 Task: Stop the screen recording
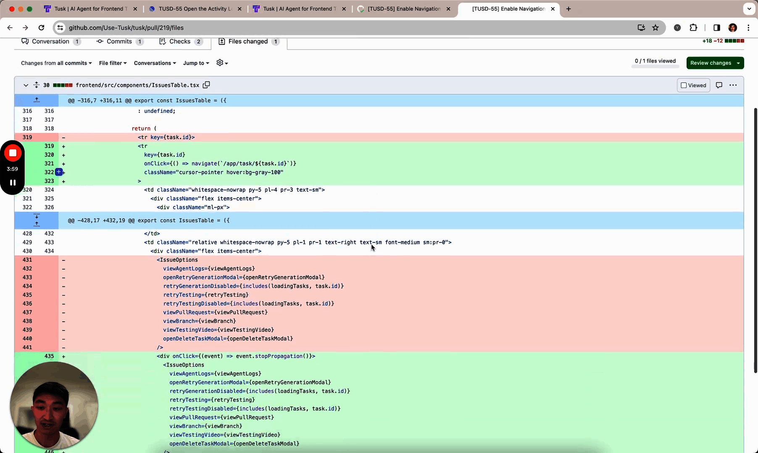click(x=13, y=153)
